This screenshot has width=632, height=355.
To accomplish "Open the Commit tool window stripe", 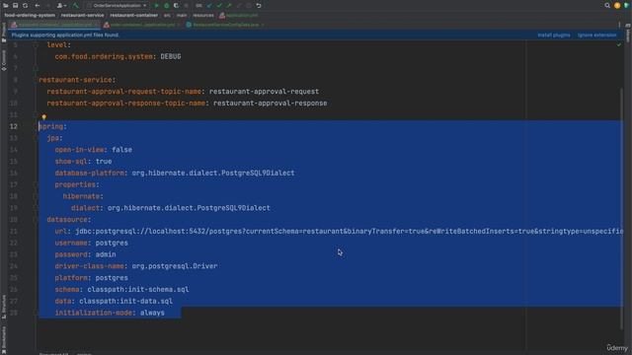I will (4, 60).
